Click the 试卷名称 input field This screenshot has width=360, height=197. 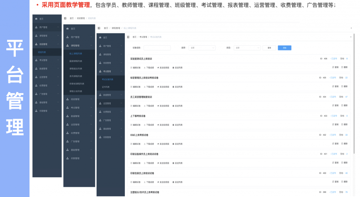coord(157,48)
